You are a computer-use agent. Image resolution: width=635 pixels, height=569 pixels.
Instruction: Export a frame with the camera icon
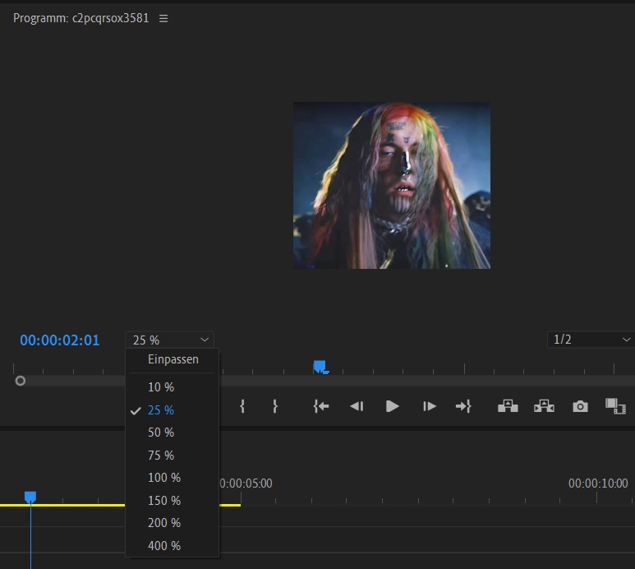coord(580,406)
